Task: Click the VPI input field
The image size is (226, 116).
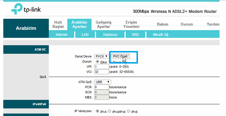Action: tap(102, 67)
